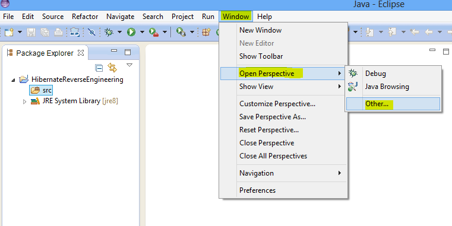Open the Edit menu
Screen dimensions: 452x226
(x=28, y=17)
